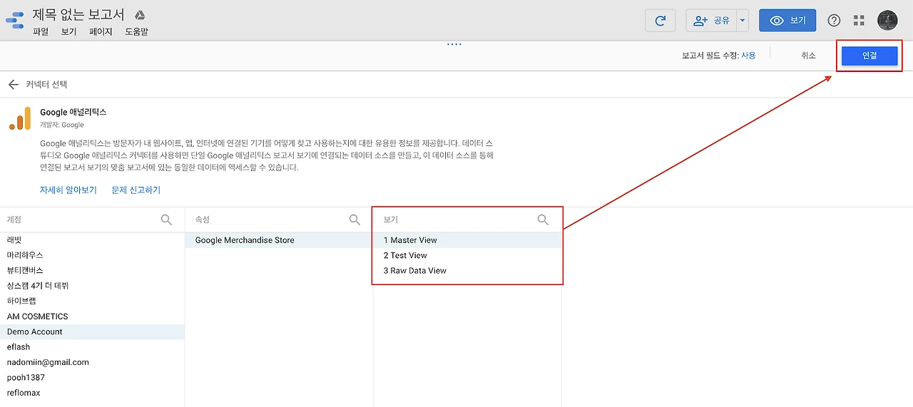Click the blue dotted drag handle at top center

tap(454, 44)
